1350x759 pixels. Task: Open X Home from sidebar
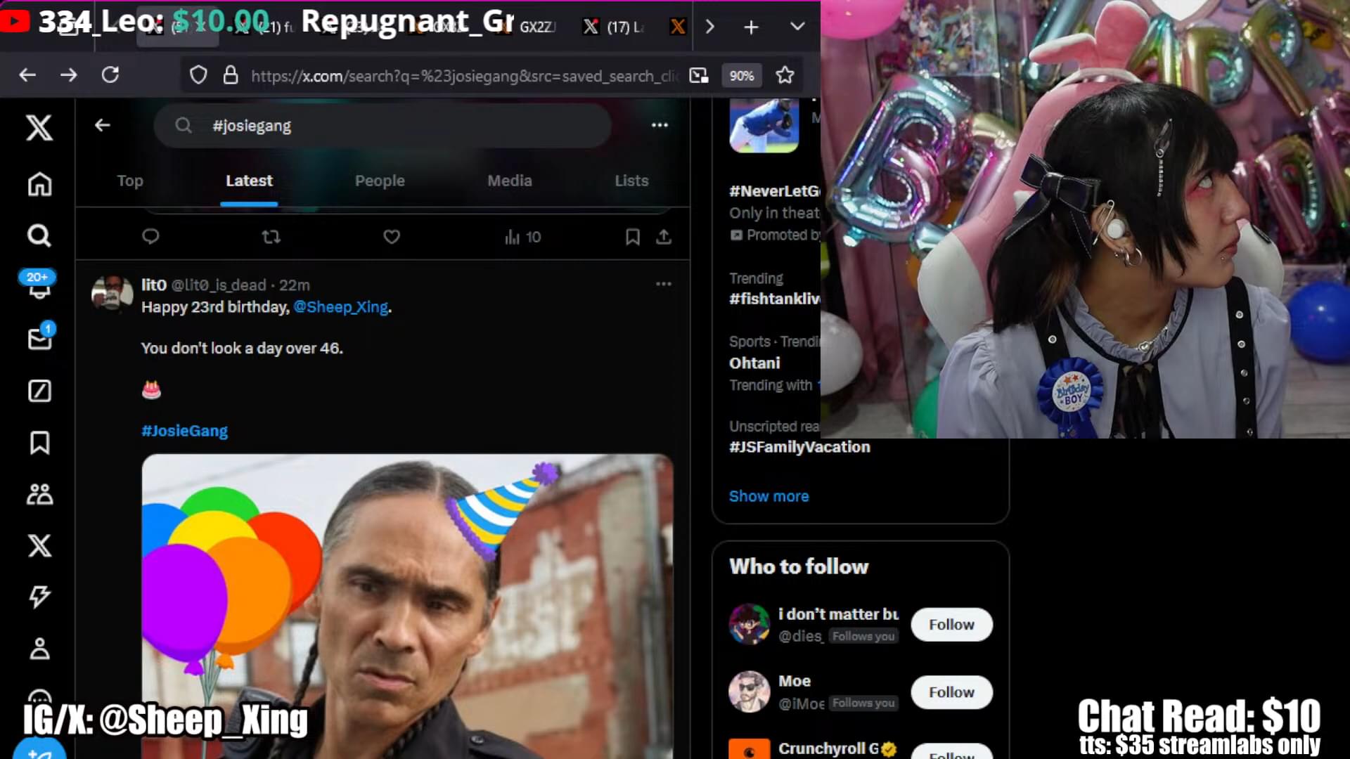tap(39, 184)
